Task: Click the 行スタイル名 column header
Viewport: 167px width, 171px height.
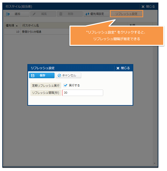Action: point(31,26)
